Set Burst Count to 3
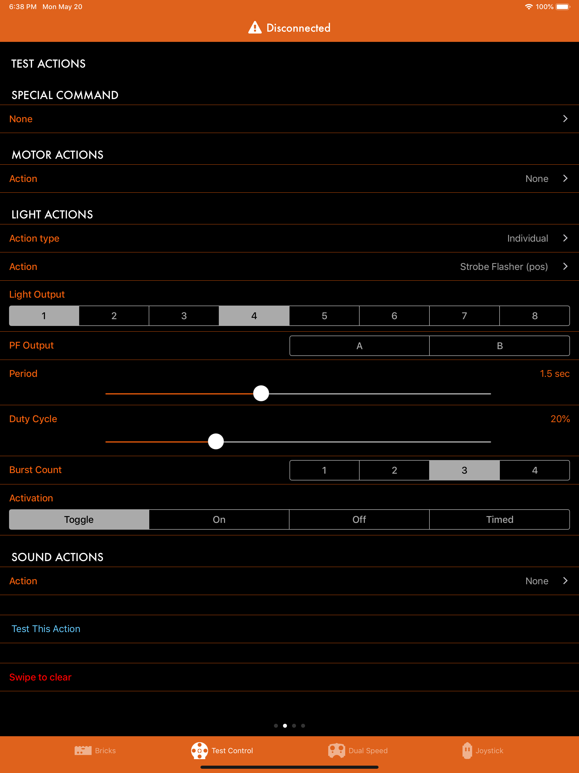 pyautogui.click(x=465, y=470)
